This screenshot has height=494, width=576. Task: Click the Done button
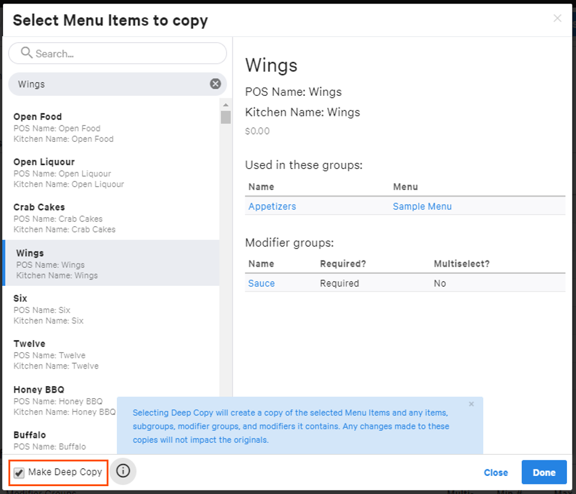point(543,472)
